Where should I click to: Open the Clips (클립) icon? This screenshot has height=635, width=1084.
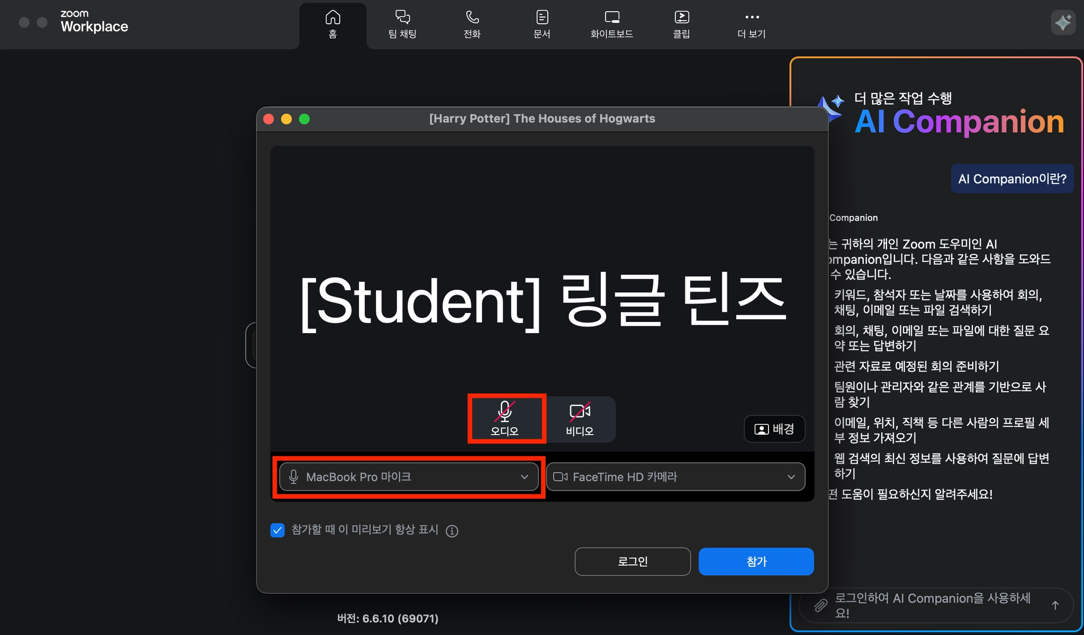point(681,24)
